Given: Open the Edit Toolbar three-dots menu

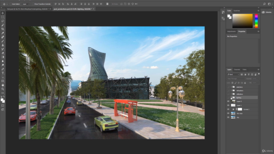Looking at the screenshot, I should tap(3, 93).
